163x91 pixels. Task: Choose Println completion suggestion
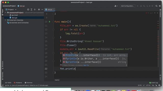95,55
